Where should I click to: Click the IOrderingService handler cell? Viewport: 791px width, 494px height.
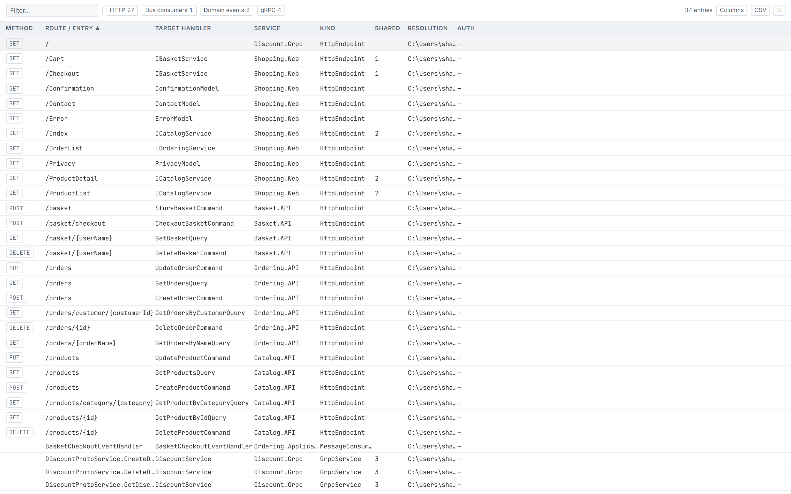click(185, 148)
